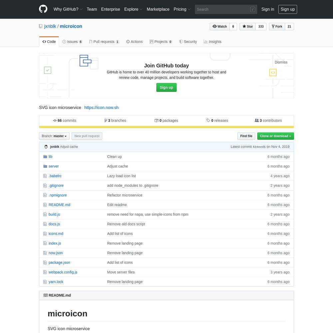
Task: Open the now.json file
Action: pos(56,253)
